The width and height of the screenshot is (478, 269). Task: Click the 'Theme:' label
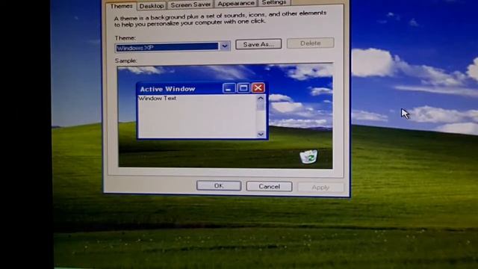pyautogui.click(x=125, y=38)
